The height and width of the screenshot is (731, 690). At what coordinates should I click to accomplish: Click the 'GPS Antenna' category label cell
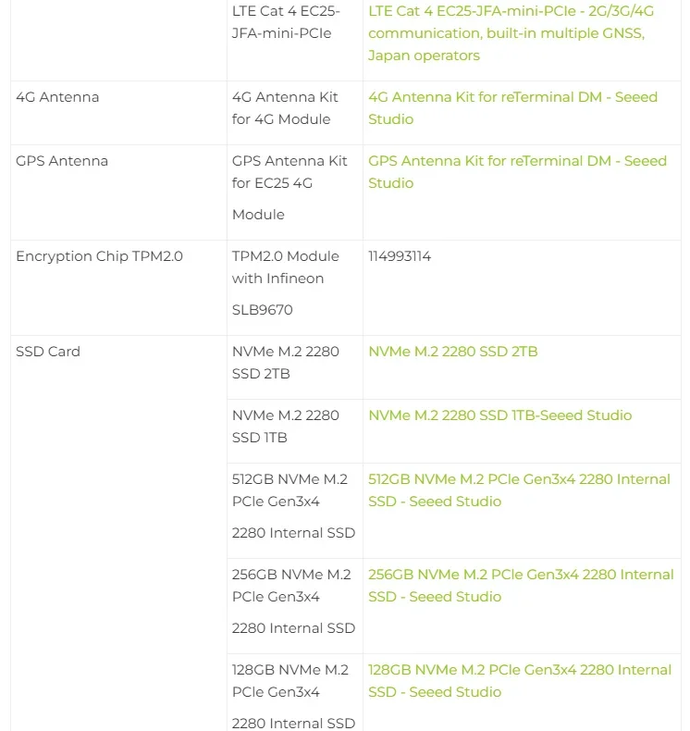click(62, 161)
